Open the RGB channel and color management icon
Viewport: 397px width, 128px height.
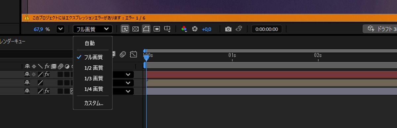(x=184, y=29)
